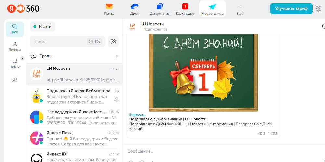The image size is (325, 162).
Task: Open Календарь service
Action: pyautogui.click(x=185, y=9)
